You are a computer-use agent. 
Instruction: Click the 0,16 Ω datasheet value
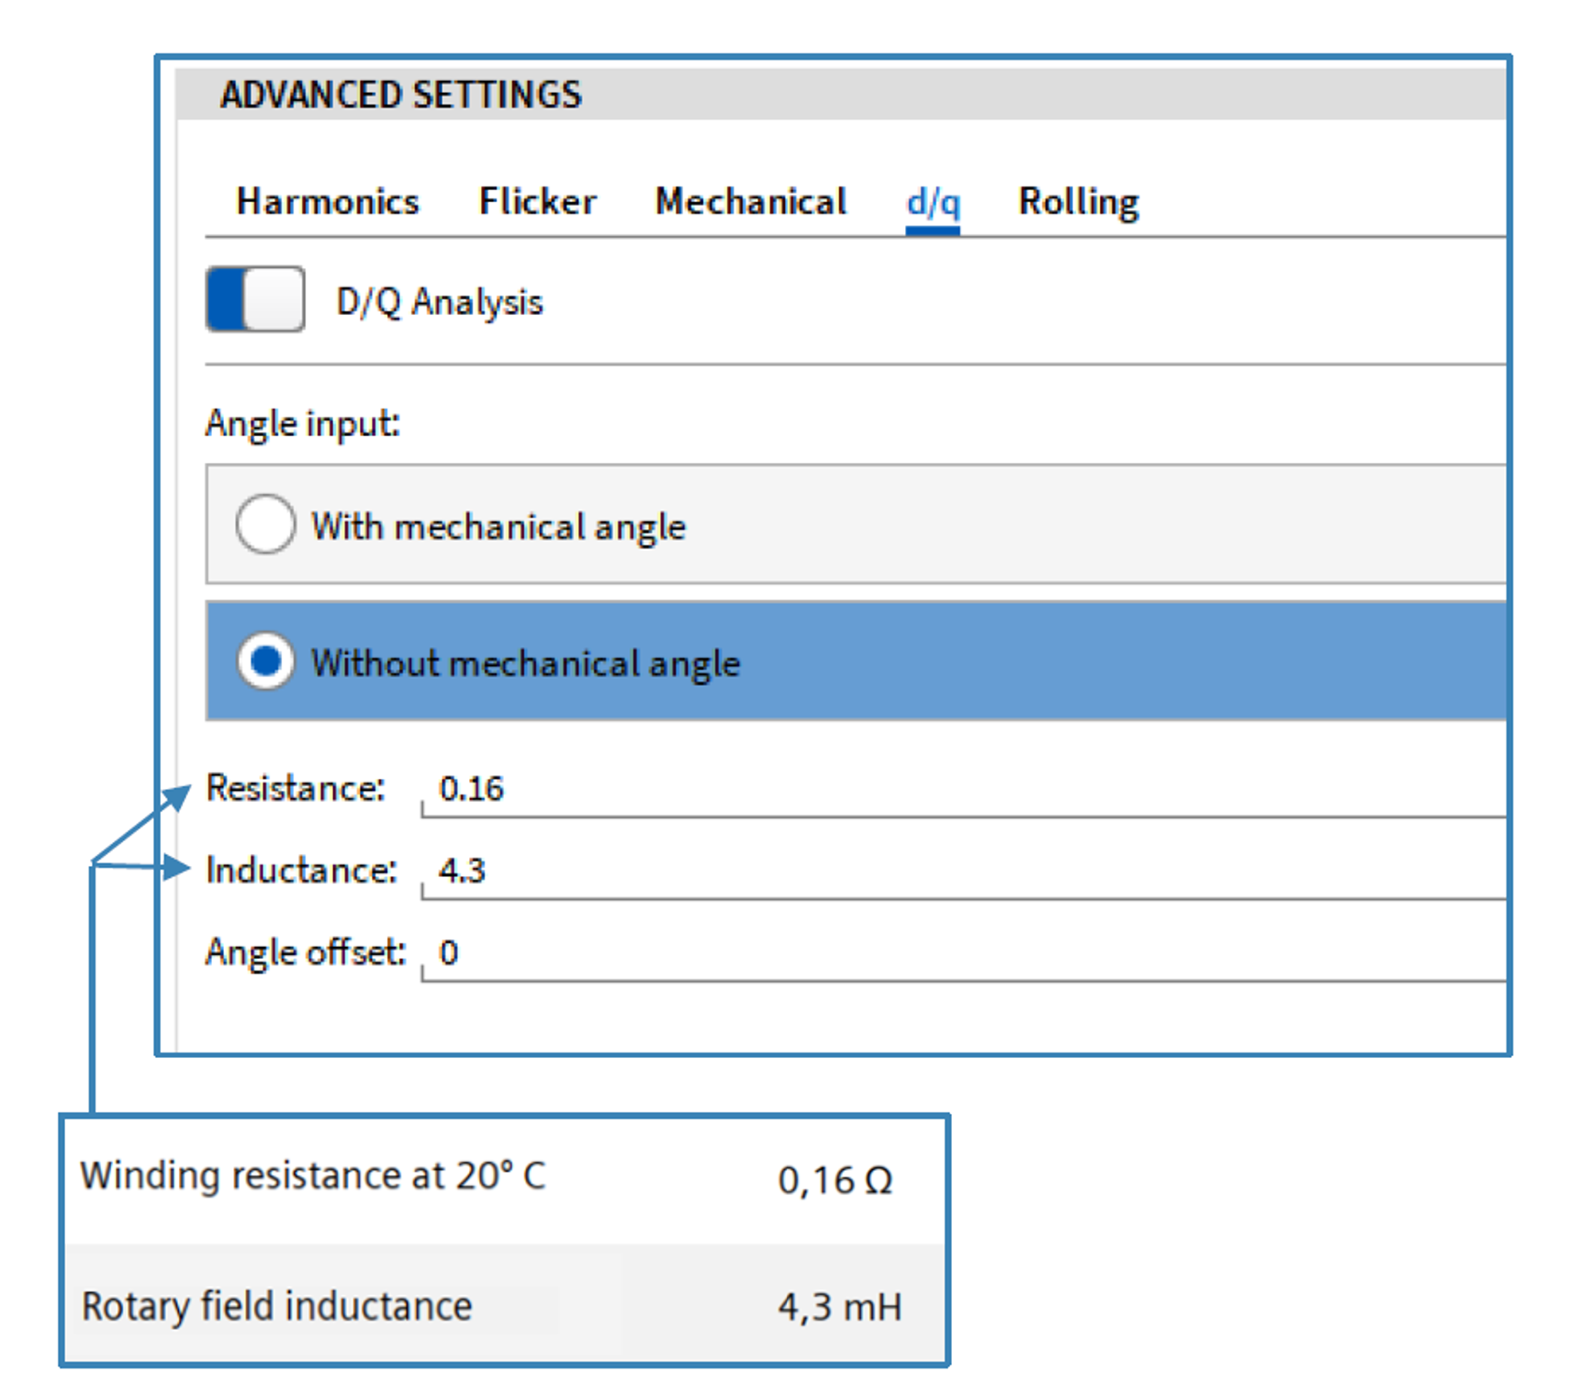click(x=834, y=1180)
